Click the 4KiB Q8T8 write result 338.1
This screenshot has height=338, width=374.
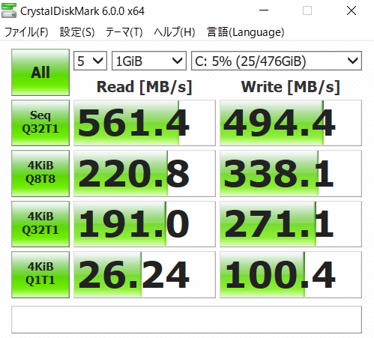coord(291,173)
